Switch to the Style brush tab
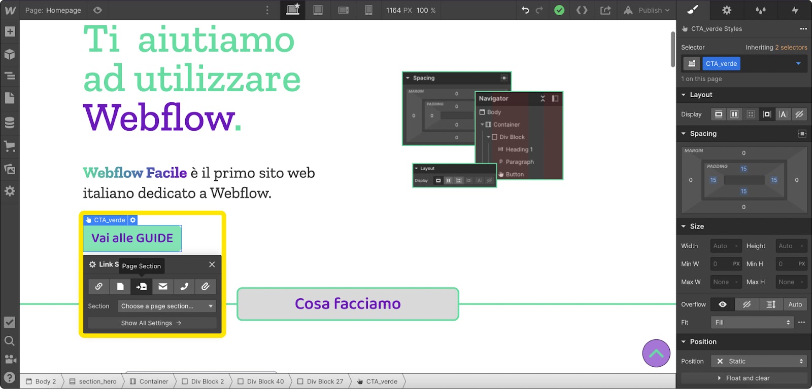This screenshot has width=812, height=389. click(693, 10)
